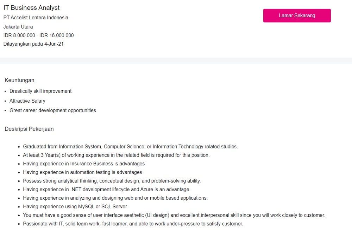This screenshot has height=230, width=352.
Task: Click the Passionate with IT requirement line
Action: click(133, 224)
